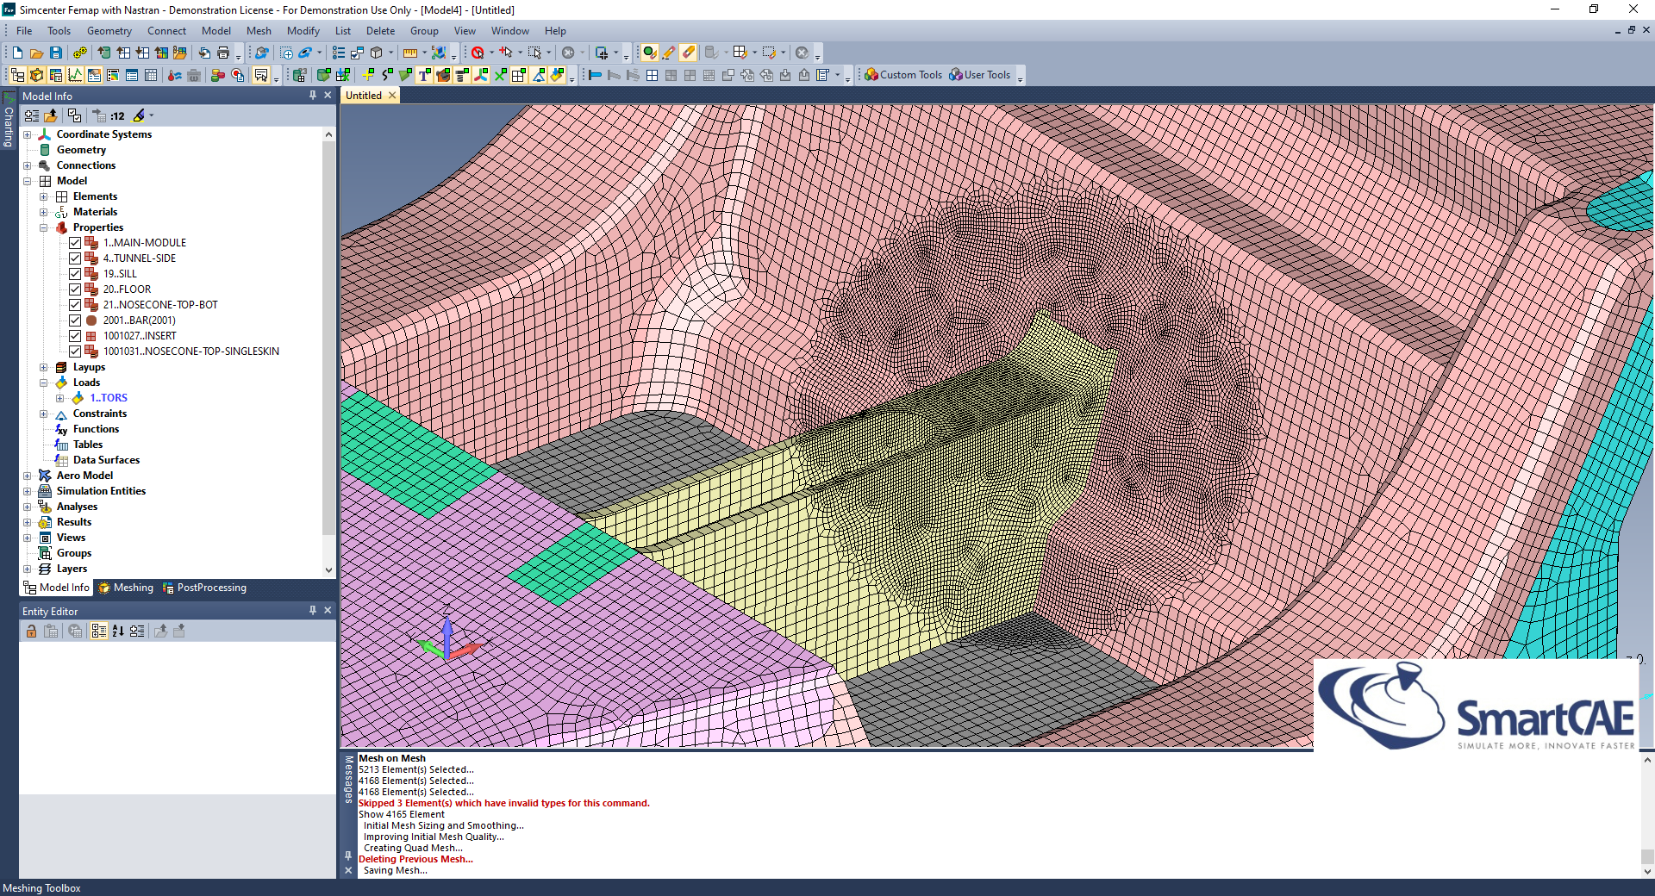Toggle the 1001031..NOSECONE-TOP-SINGLESKIN checkbox

pos(75,352)
